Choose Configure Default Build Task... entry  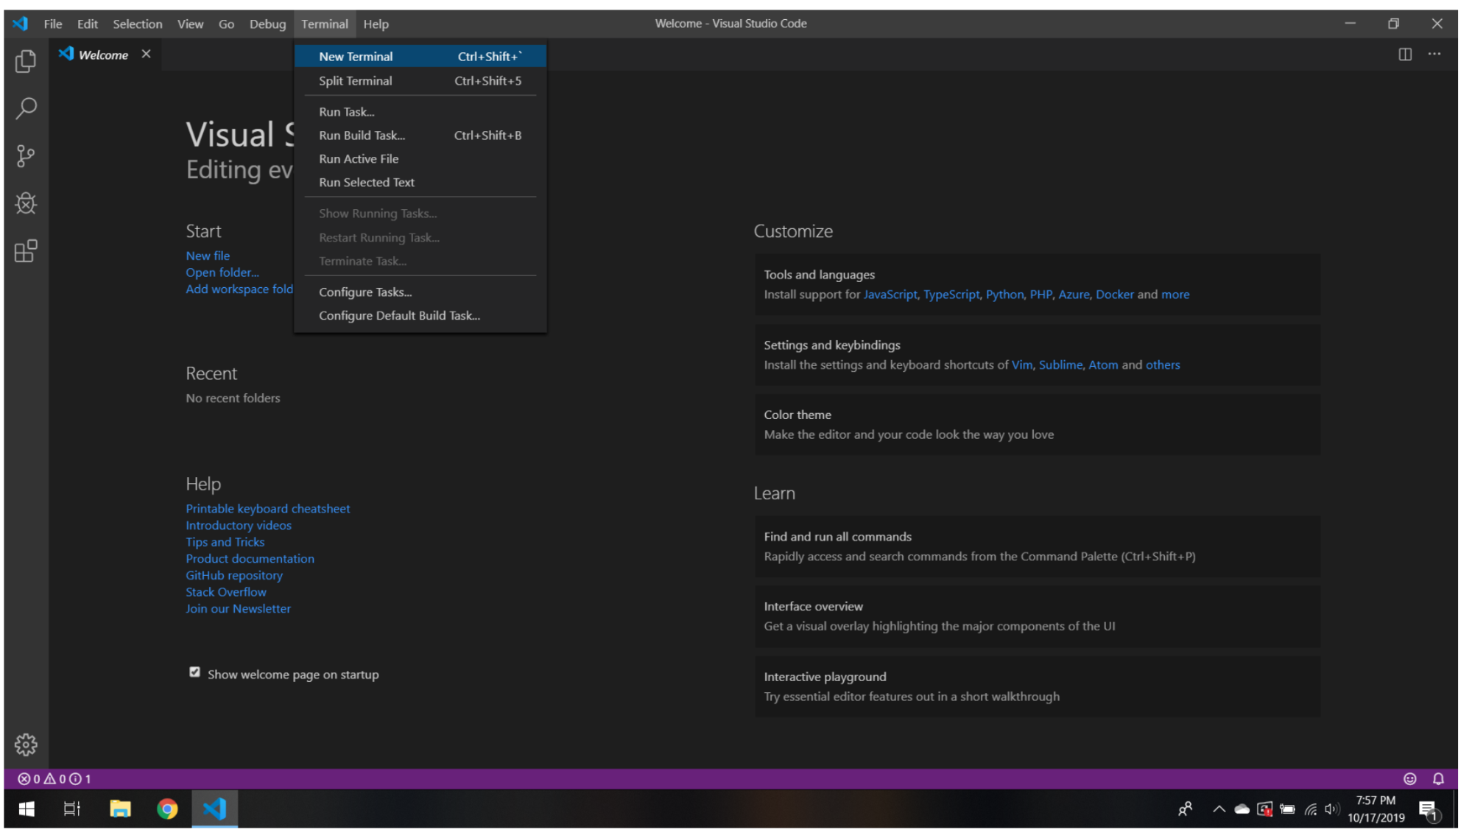[420, 316]
